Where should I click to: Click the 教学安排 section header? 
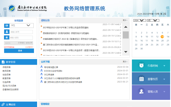click(x=19, y=62)
